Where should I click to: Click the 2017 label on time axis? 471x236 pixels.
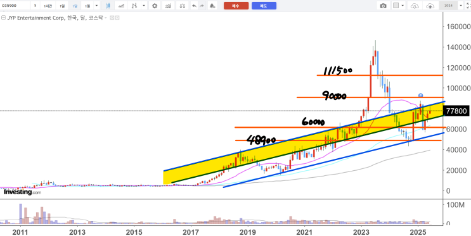tap(190, 232)
